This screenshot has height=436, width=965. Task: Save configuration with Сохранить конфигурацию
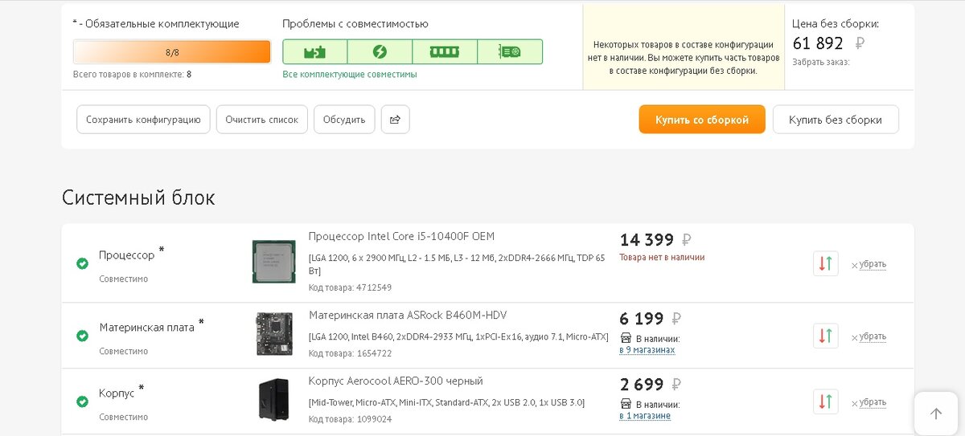point(143,120)
